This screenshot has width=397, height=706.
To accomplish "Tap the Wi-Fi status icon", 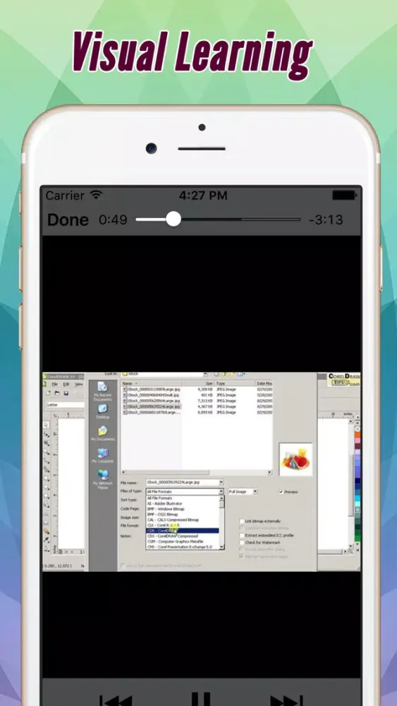I will pyautogui.click(x=96, y=196).
